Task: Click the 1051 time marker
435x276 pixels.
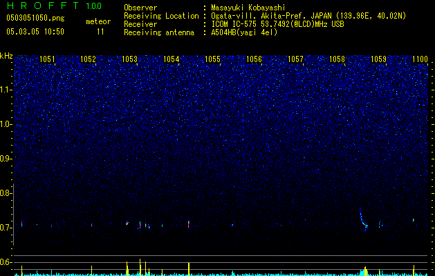Action: pos(47,59)
